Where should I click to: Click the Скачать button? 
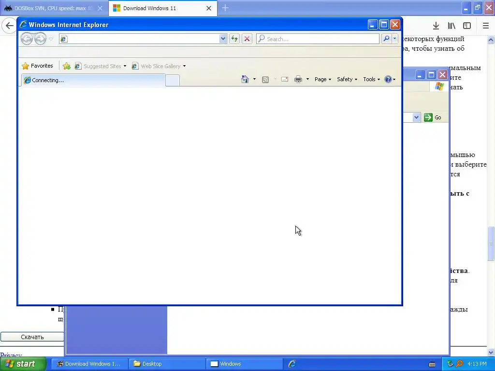32,337
